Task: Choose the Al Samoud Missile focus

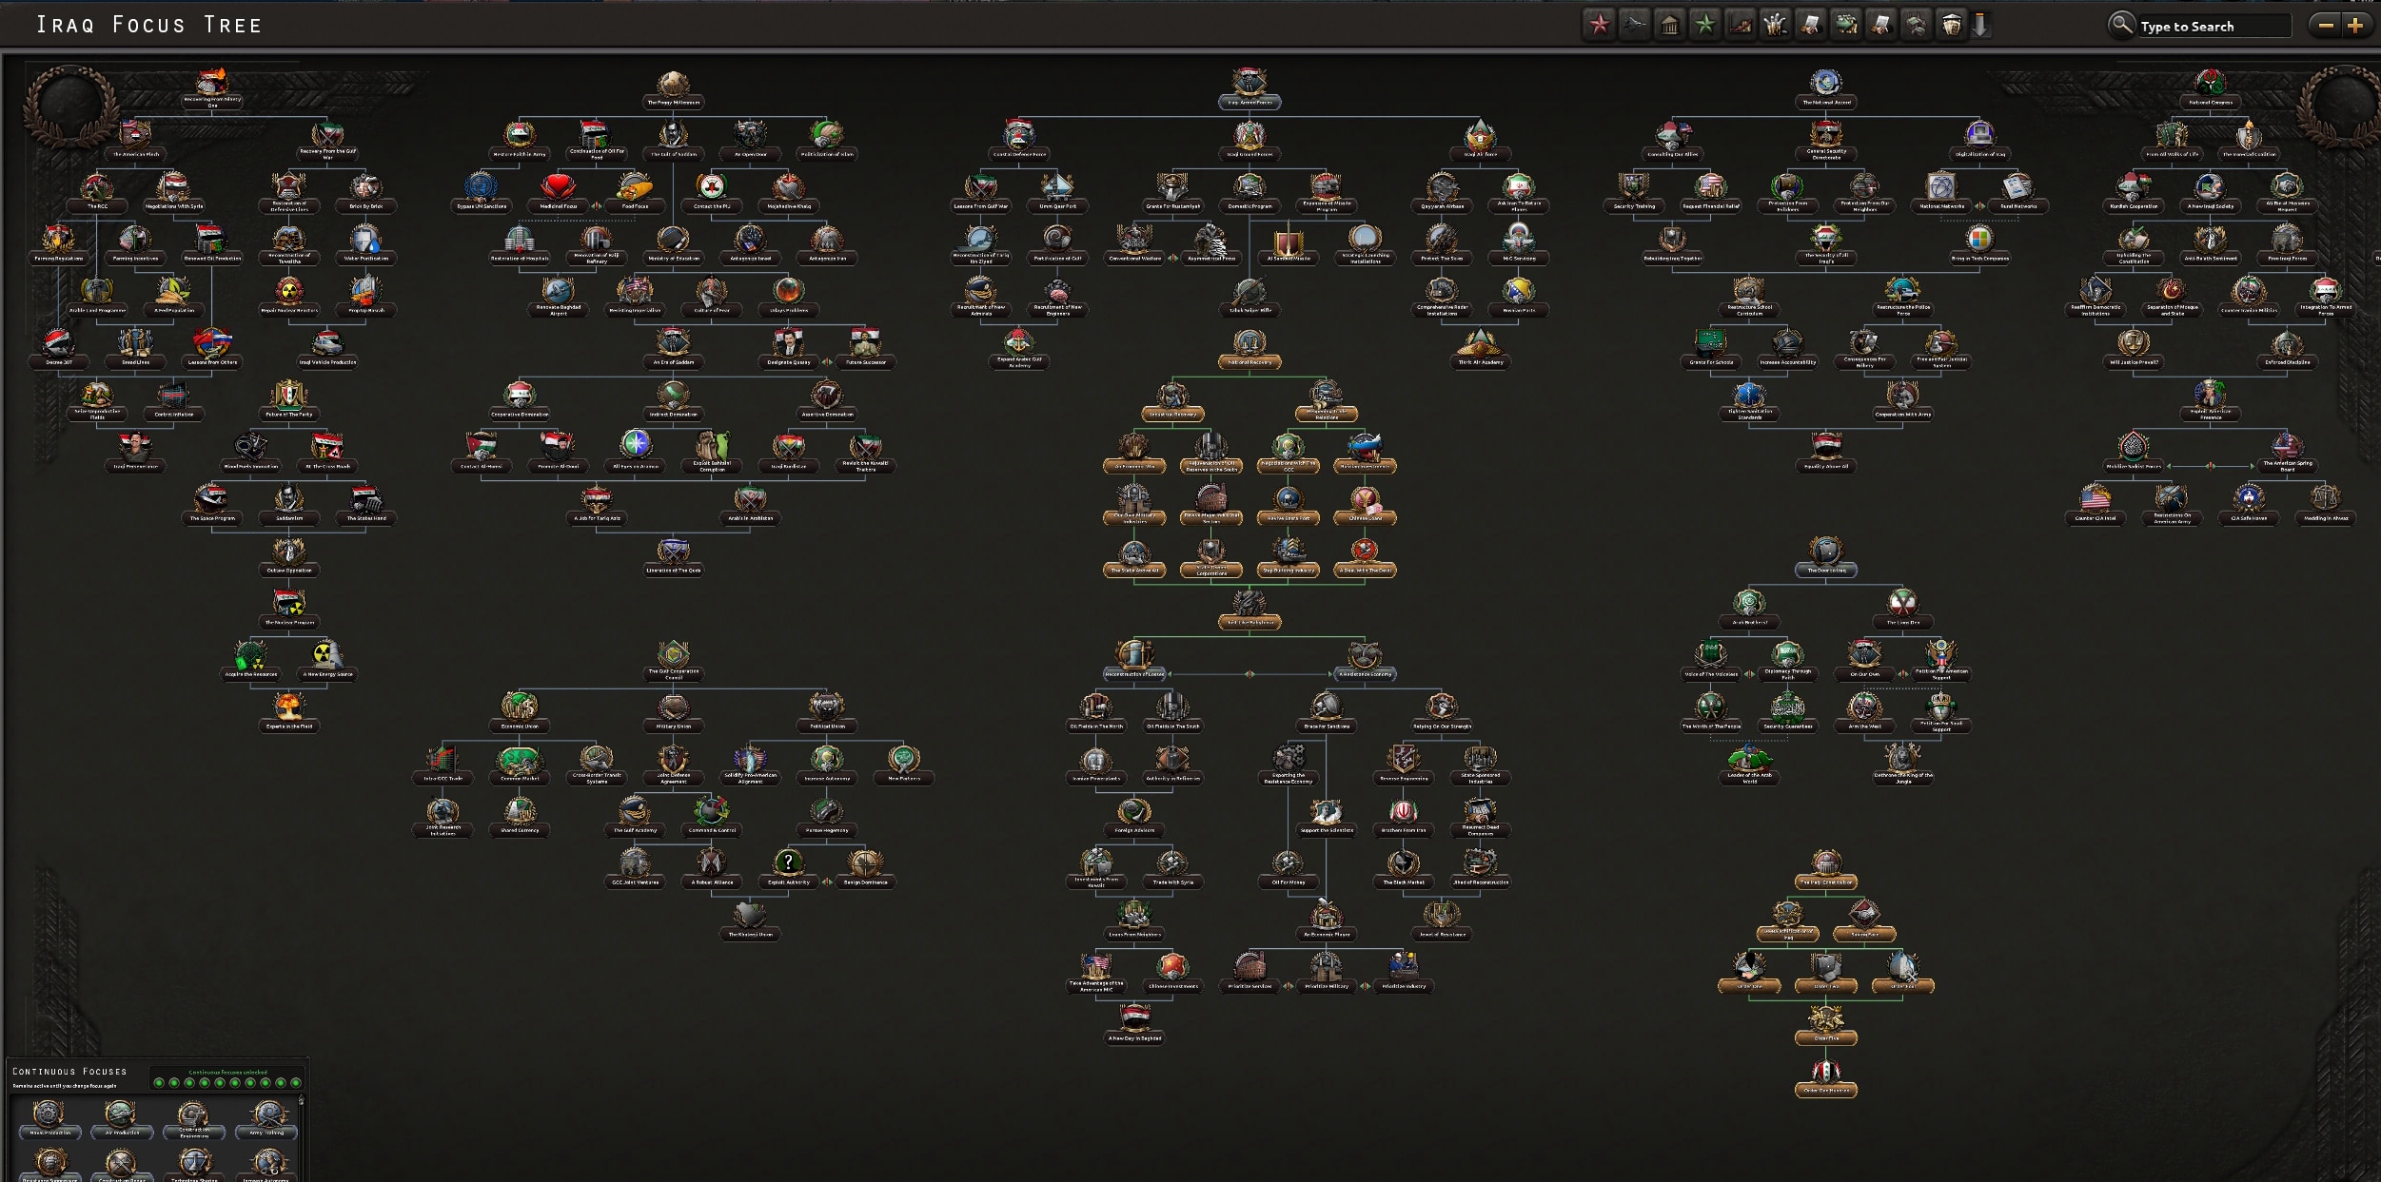Action: pos(1289,244)
